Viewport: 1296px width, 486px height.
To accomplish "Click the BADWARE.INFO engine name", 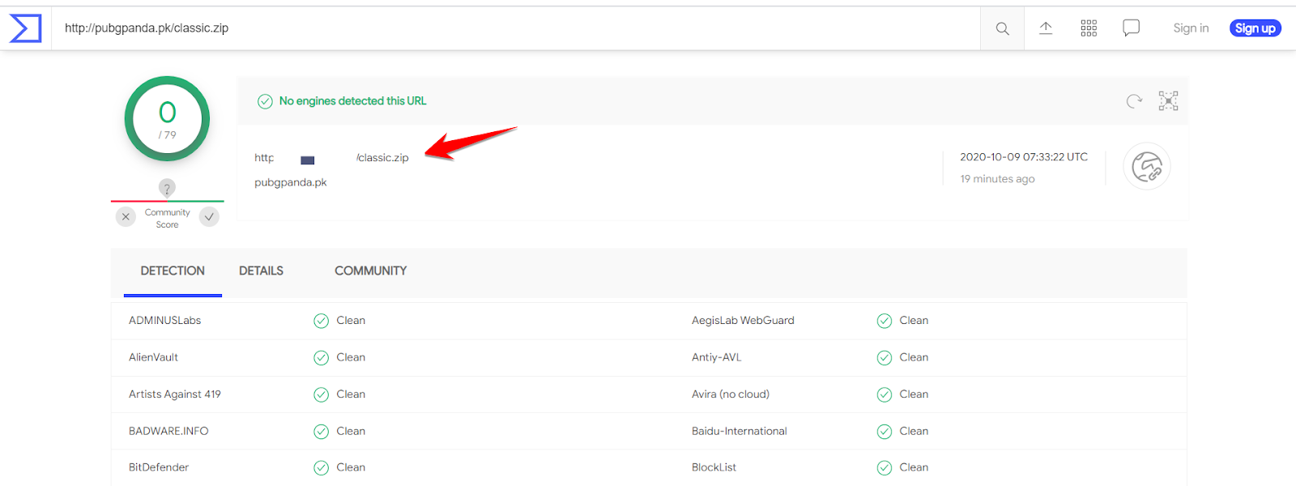I will coord(168,432).
